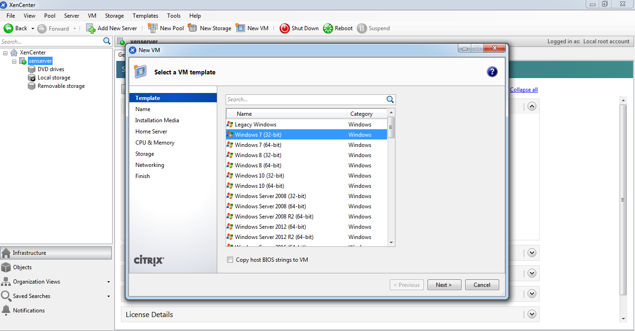
Task: Click the Windows logo icon beside Windows 10 (64-bit)
Action: click(230, 186)
